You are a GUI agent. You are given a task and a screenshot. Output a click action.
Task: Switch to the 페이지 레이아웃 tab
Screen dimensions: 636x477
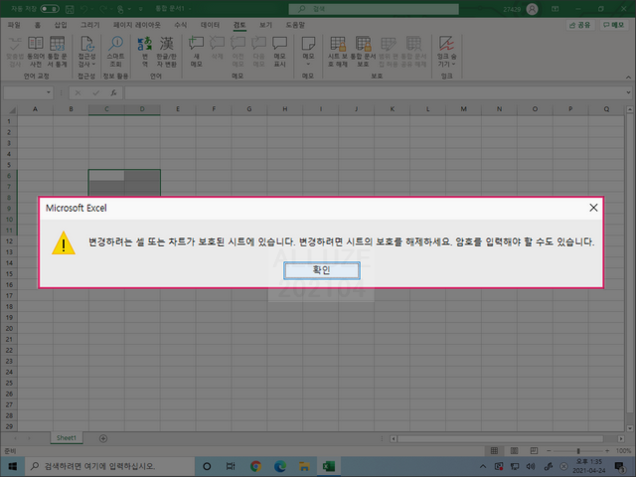pos(137,25)
